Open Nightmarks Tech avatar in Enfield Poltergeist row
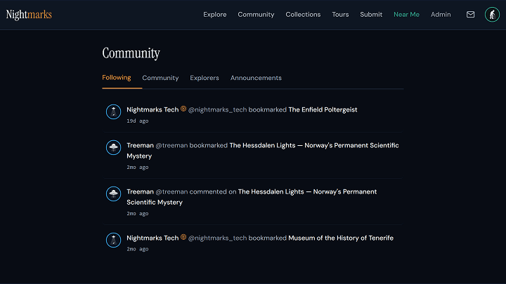The height and width of the screenshot is (284, 506). pos(114,111)
